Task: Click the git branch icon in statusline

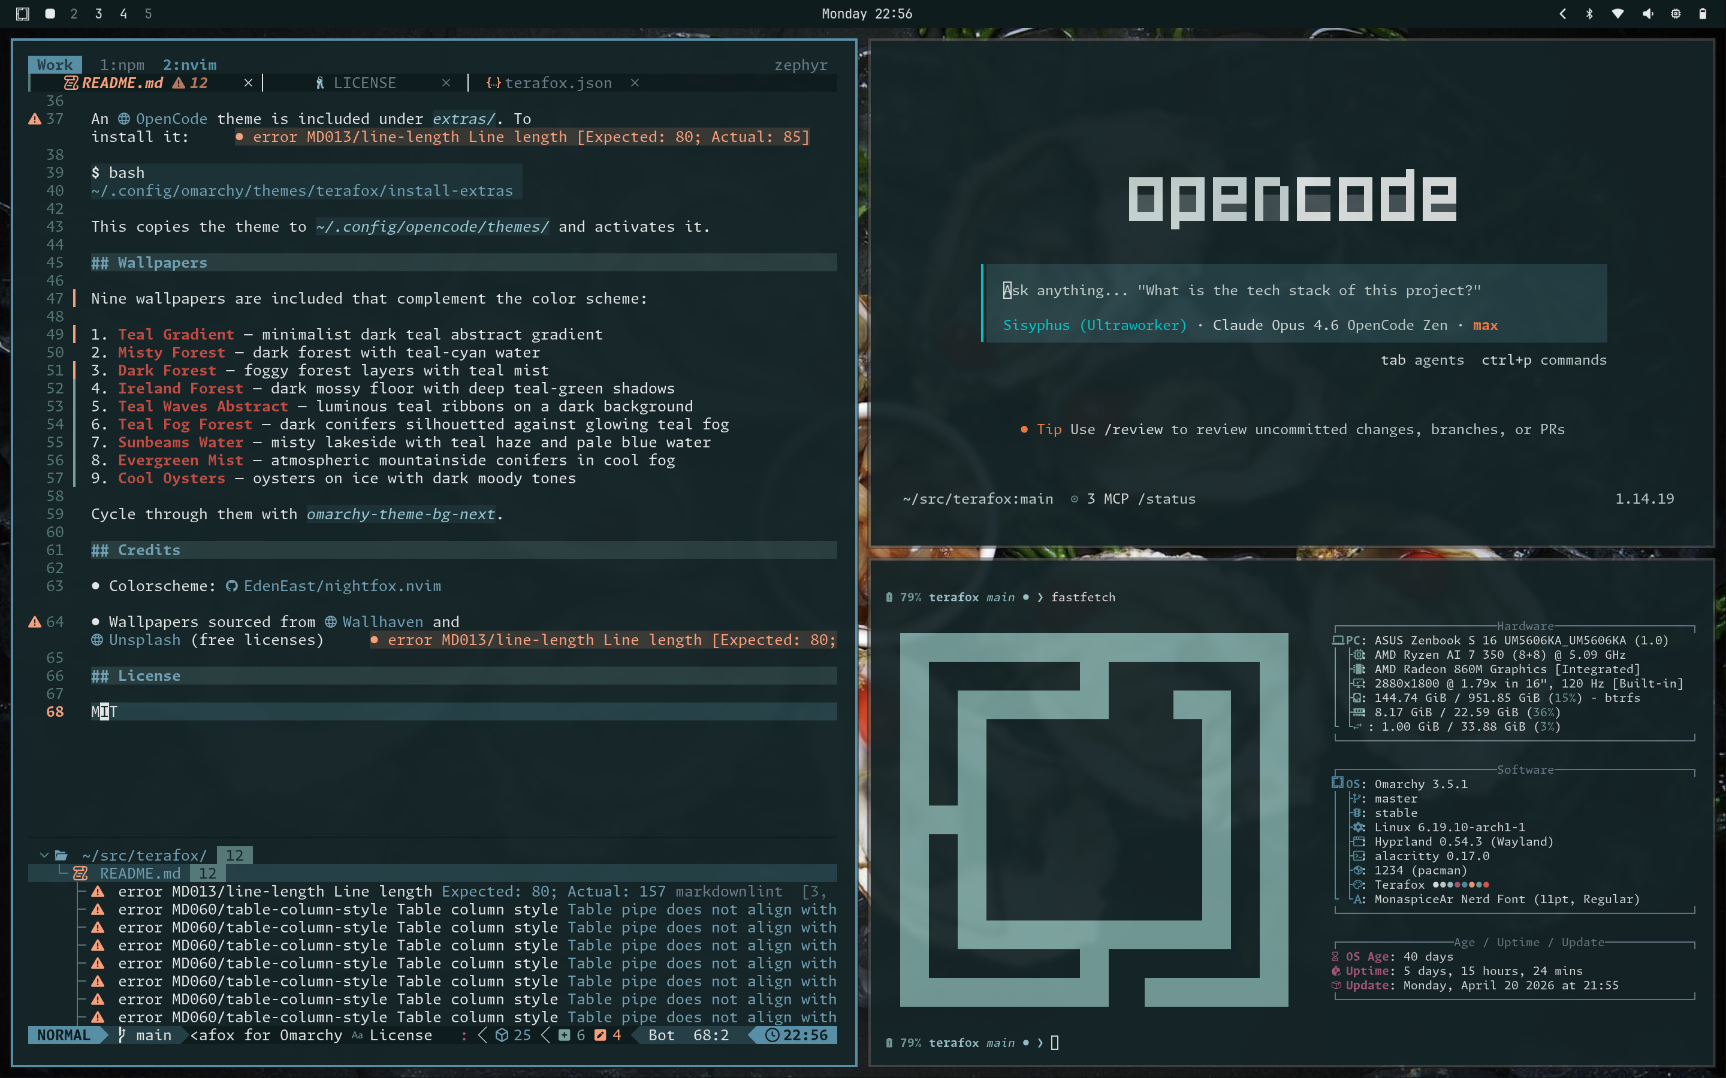Action: point(123,1035)
